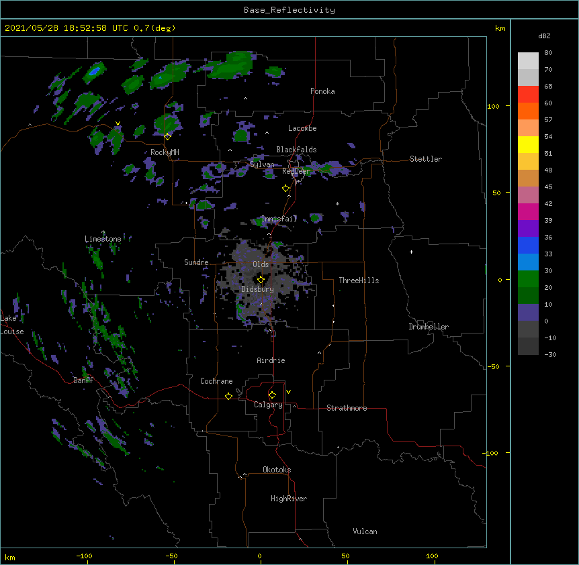Click the Okotoks city label
The image size is (579, 565).
(x=277, y=470)
